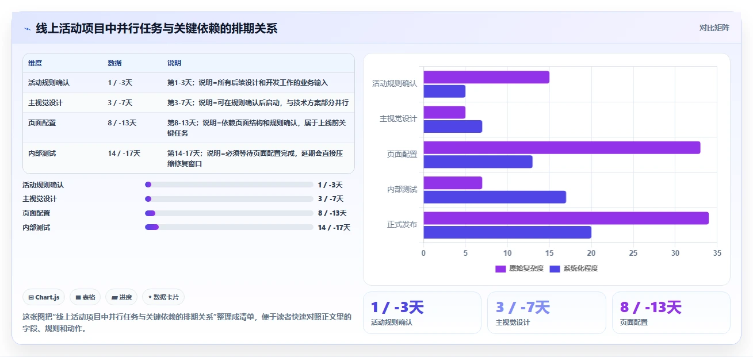This screenshot has width=753, height=357.
Task: Click the 第8-13天 description cell
Action: (x=257, y=128)
